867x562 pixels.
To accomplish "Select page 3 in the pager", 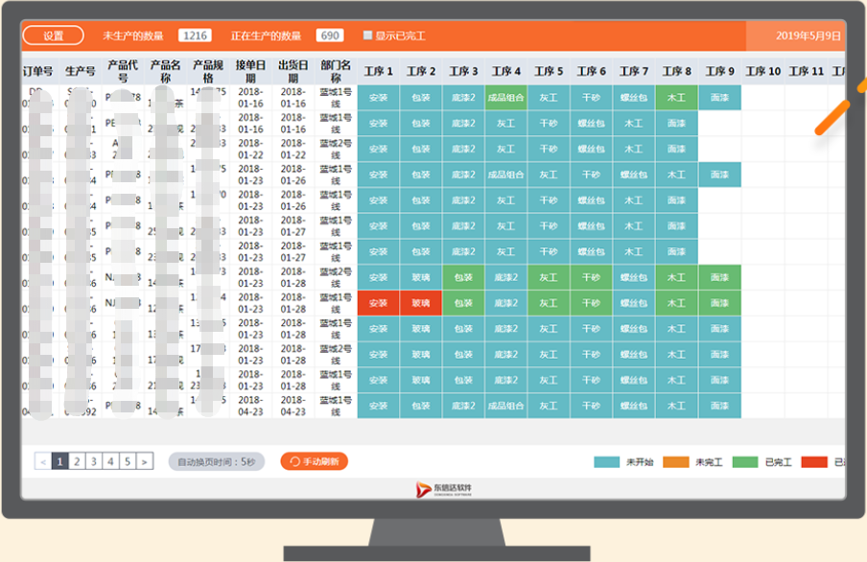I will (x=93, y=462).
